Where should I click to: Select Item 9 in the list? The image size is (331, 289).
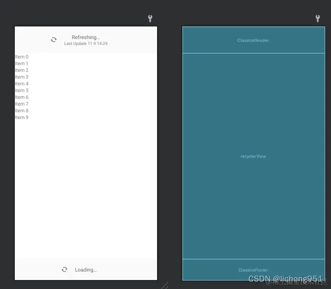pos(22,118)
